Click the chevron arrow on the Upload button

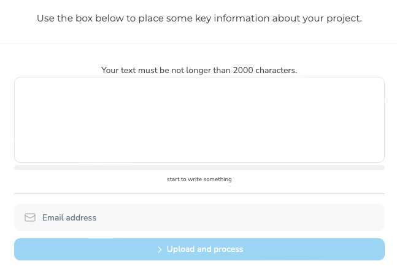click(160, 249)
